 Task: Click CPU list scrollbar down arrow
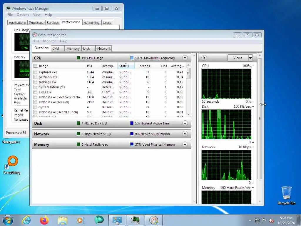coord(188,114)
